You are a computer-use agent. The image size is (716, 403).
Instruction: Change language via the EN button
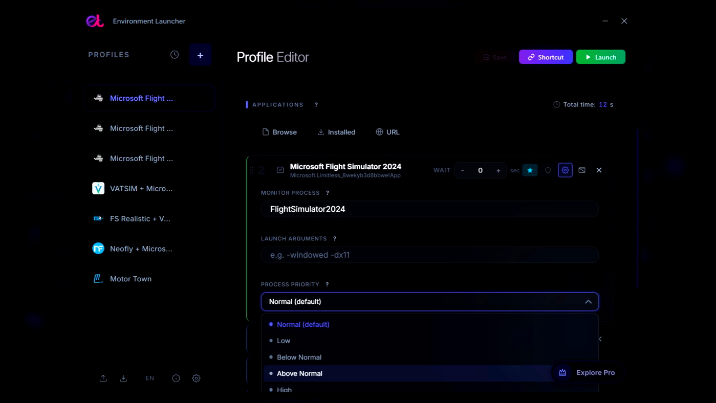point(149,378)
